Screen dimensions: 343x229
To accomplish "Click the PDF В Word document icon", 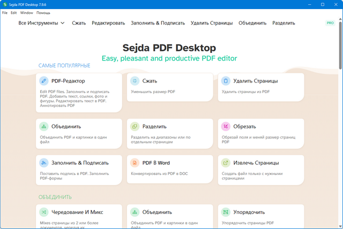I will 135,163.
